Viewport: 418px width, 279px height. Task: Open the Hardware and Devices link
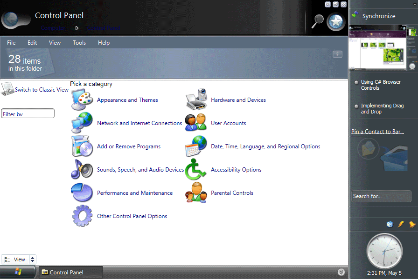click(238, 100)
